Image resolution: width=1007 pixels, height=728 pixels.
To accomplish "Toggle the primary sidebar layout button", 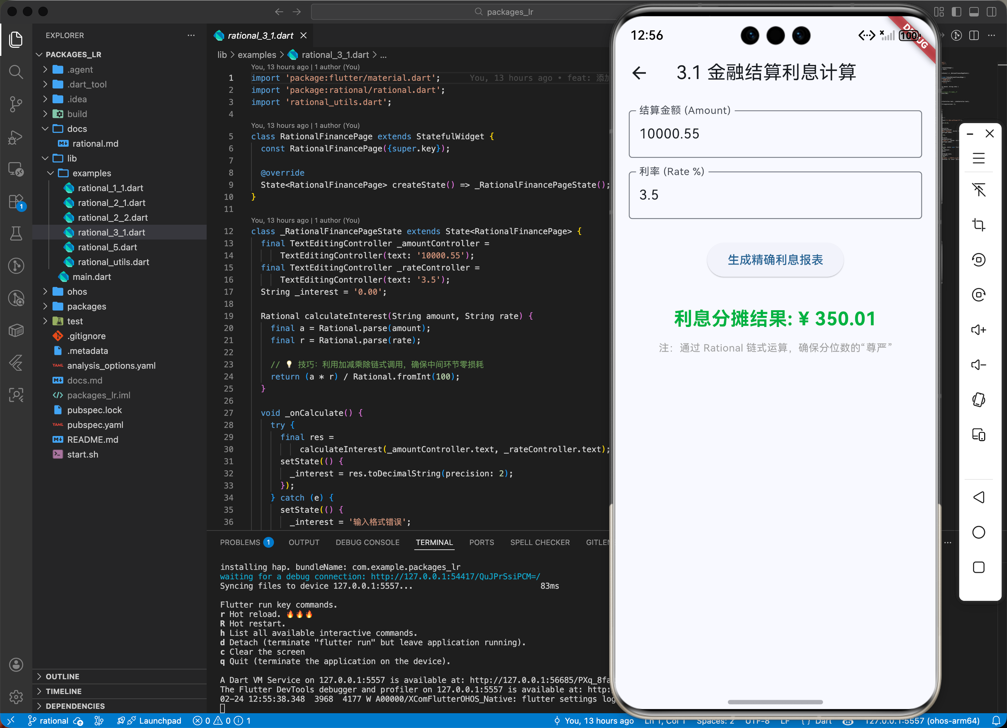I will (957, 12).
